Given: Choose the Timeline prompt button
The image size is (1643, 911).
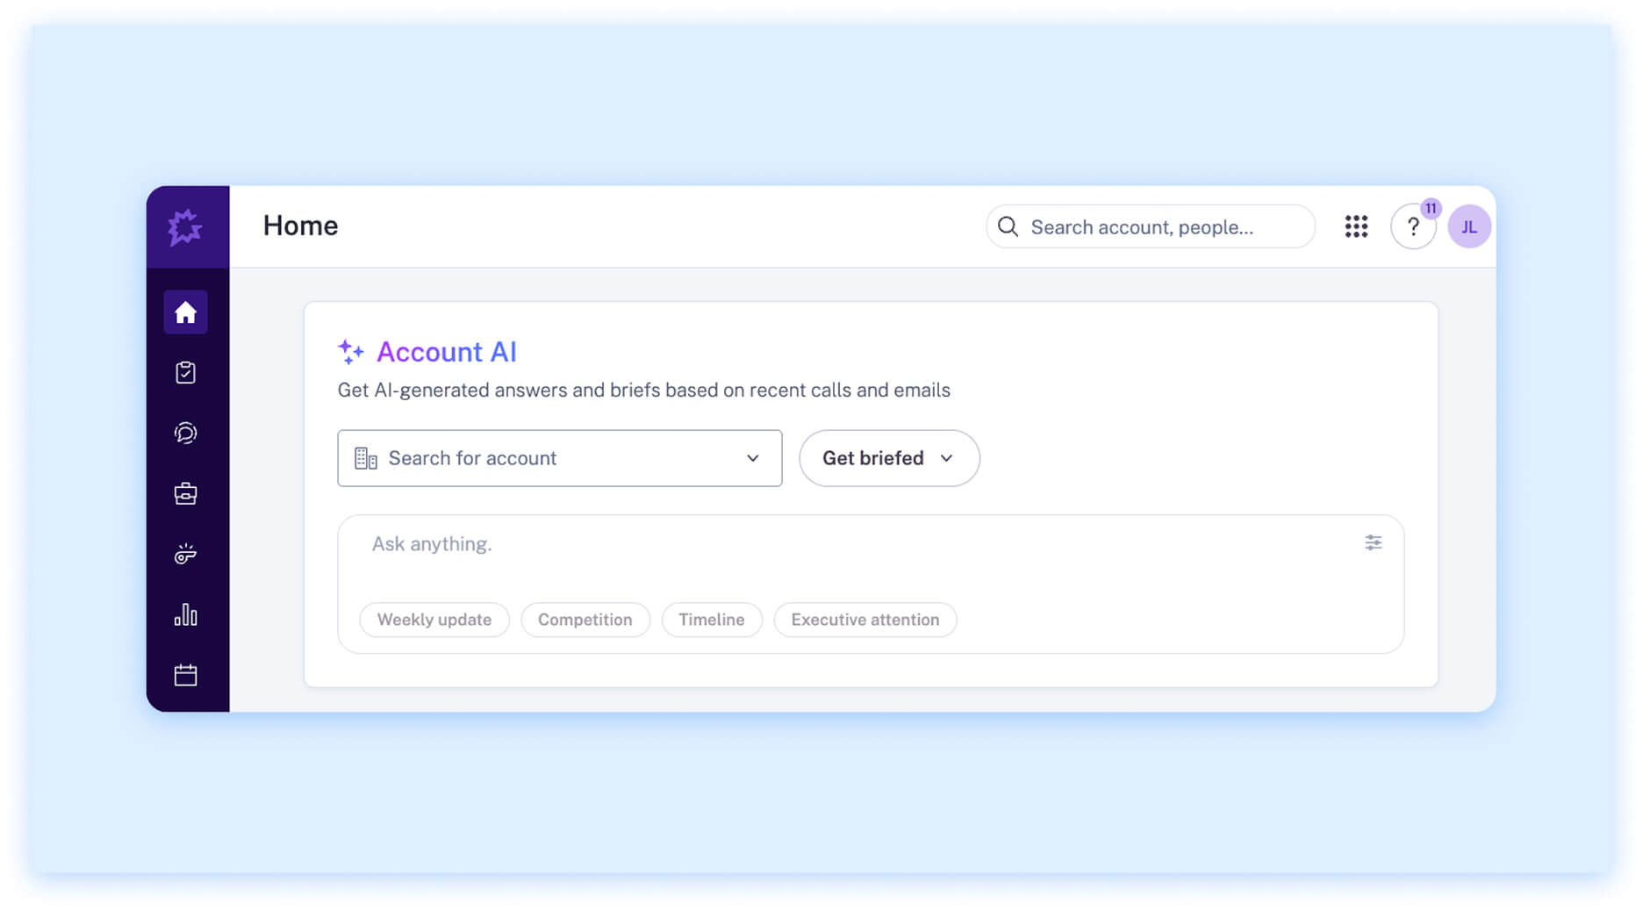Looking at the screenshot, I should coord(711,620).
